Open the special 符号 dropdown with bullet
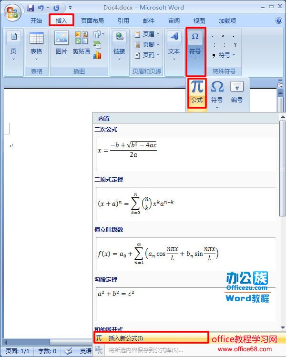 [x=224, y=55]
